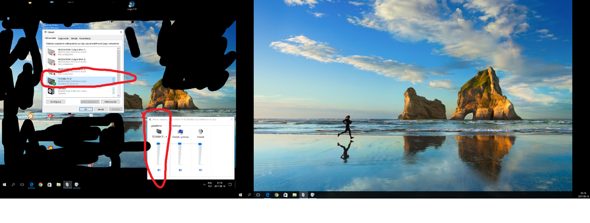Open the Action Center on the left monitor
This screenshot has height=223, width=590.
click(x=230, y=184)
